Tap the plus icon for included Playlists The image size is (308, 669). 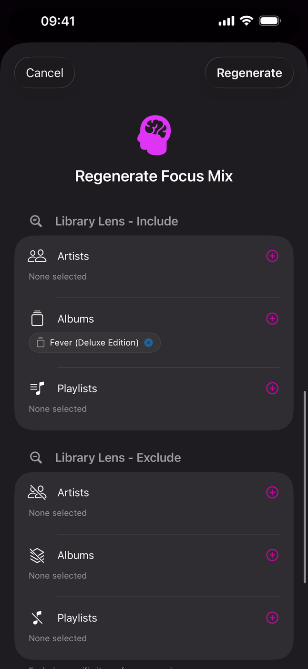pos(272,388)
